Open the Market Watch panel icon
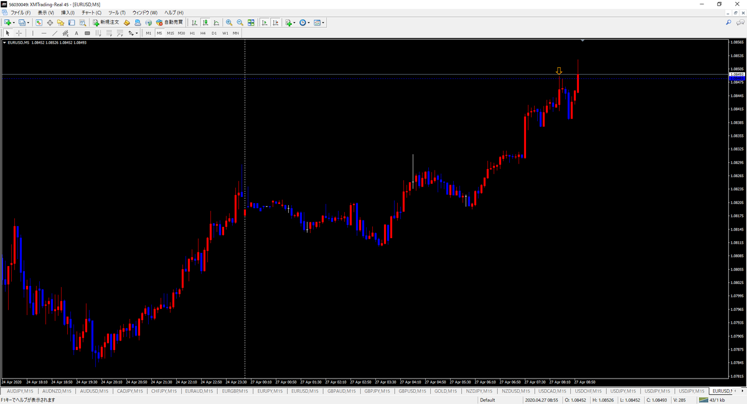The image size is (747, 404). 39,22
